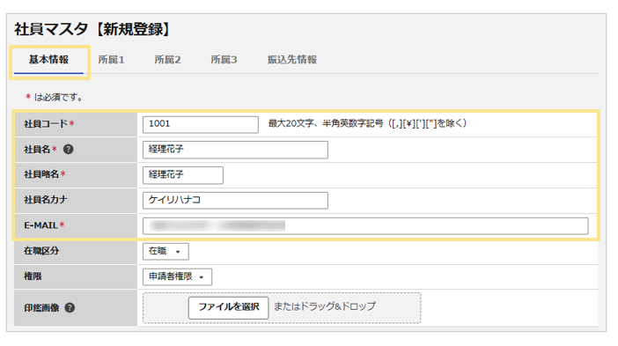The image size is (618, 346).
Task: Open help icon beside 社員名 label
Action: 68,150
